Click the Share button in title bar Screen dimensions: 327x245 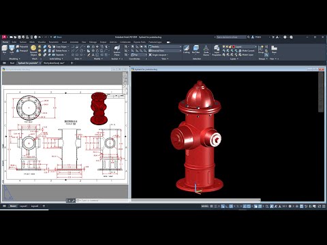(x=57, y=37)
